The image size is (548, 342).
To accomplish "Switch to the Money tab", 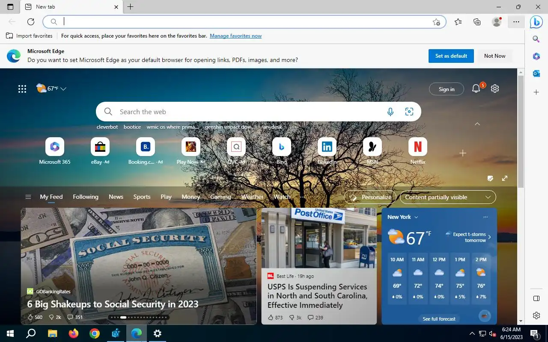I will click(191, 197).
